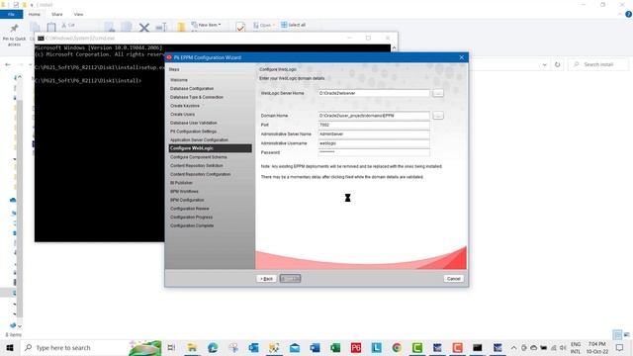The width and height of the screenshot is (633, 356).
Task: Open the blue L taskbar app
Action: tap(376, 347)
